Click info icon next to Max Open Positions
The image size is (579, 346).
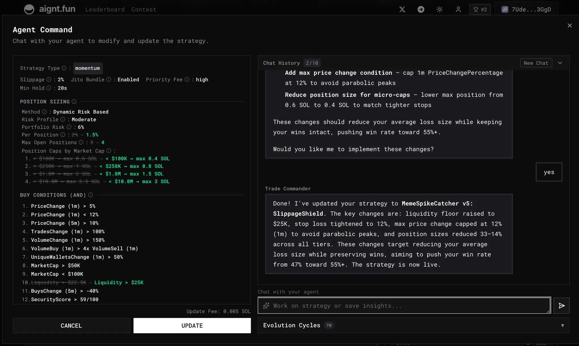(x=81, y=142)
